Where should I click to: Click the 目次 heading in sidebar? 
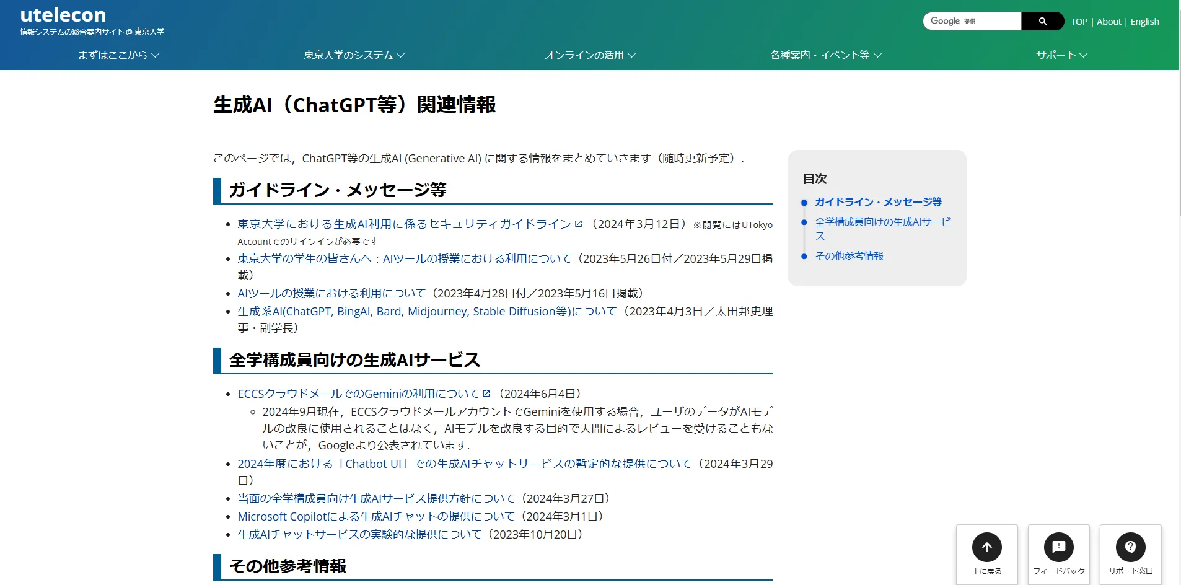815,178
